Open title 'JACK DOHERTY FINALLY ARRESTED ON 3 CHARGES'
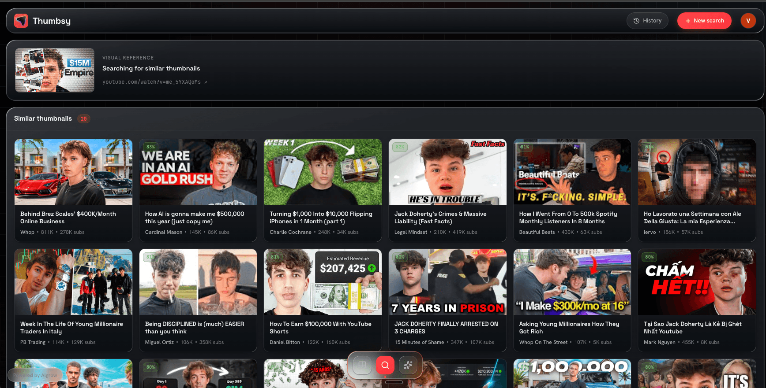 [446, 328]
